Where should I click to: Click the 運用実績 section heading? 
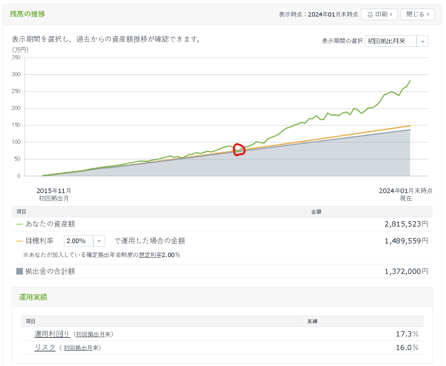pyautogui.click(x=33, y=297)
